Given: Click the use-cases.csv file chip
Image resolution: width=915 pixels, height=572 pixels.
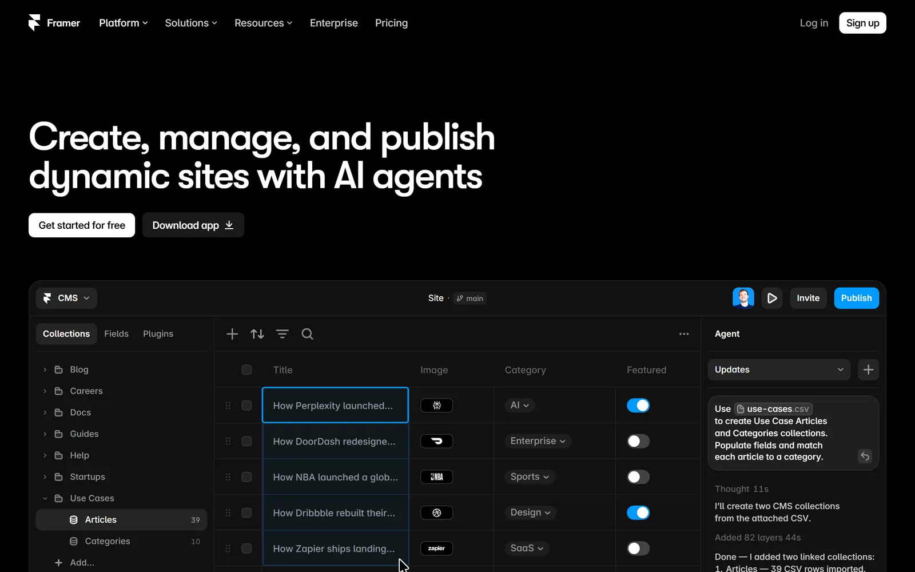Looking at the screenshot, I should coord(773,409).
